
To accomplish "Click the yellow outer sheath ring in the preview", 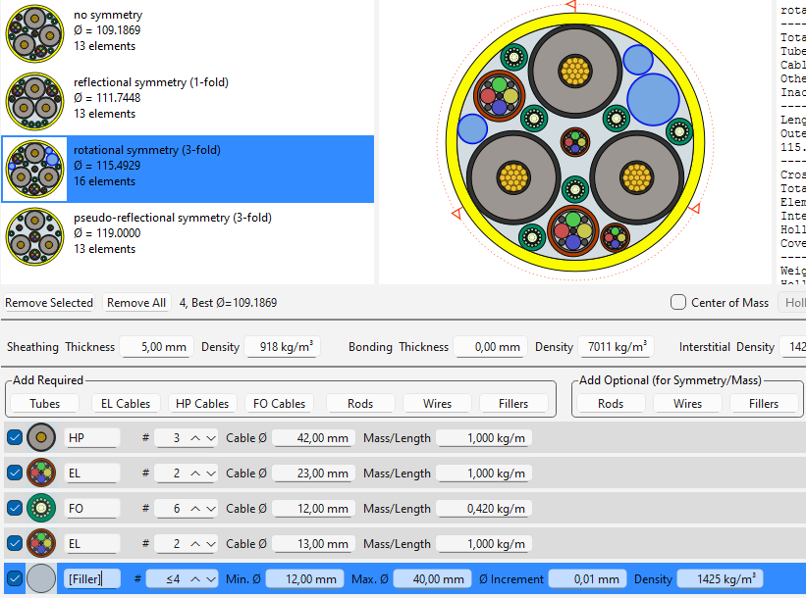I will click(575, 265).
